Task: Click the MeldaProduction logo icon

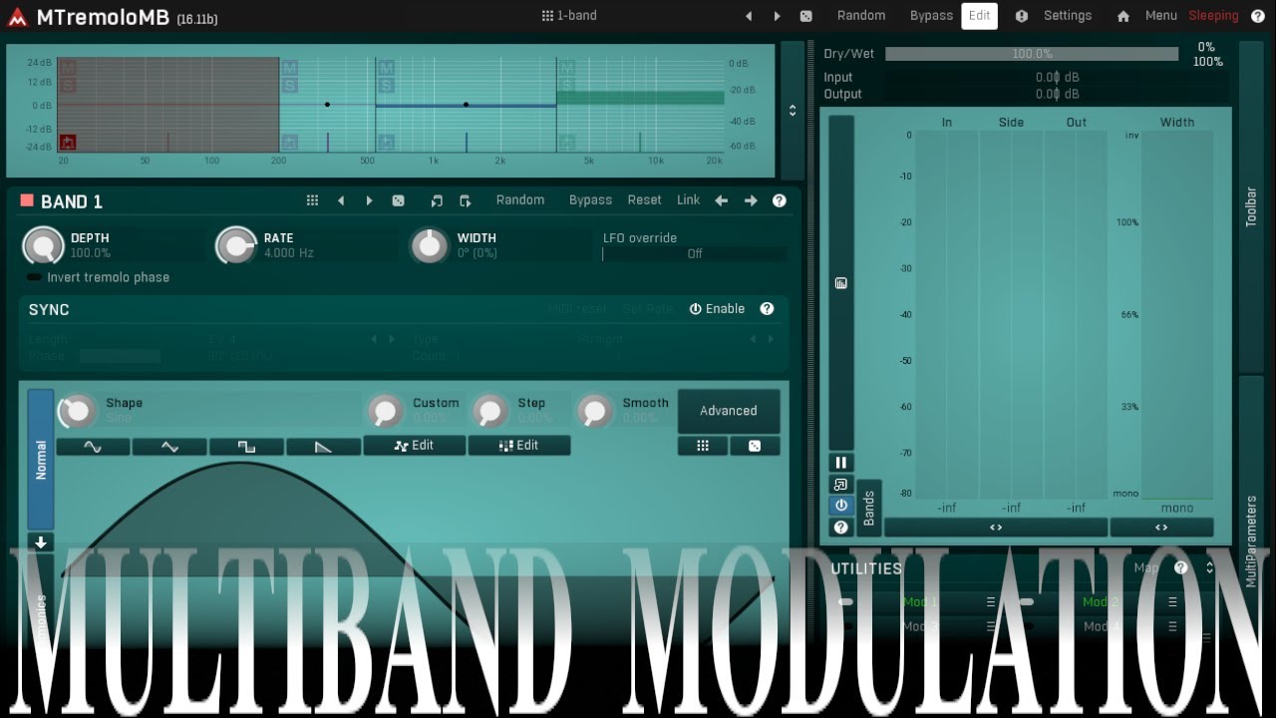Action: click(x=17, y=16)
